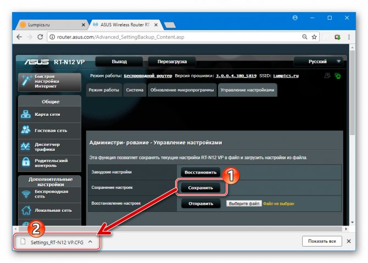
Task: Click firmware version 3.0.0.4.380_5819 link
Action: (x=236, y=76)
